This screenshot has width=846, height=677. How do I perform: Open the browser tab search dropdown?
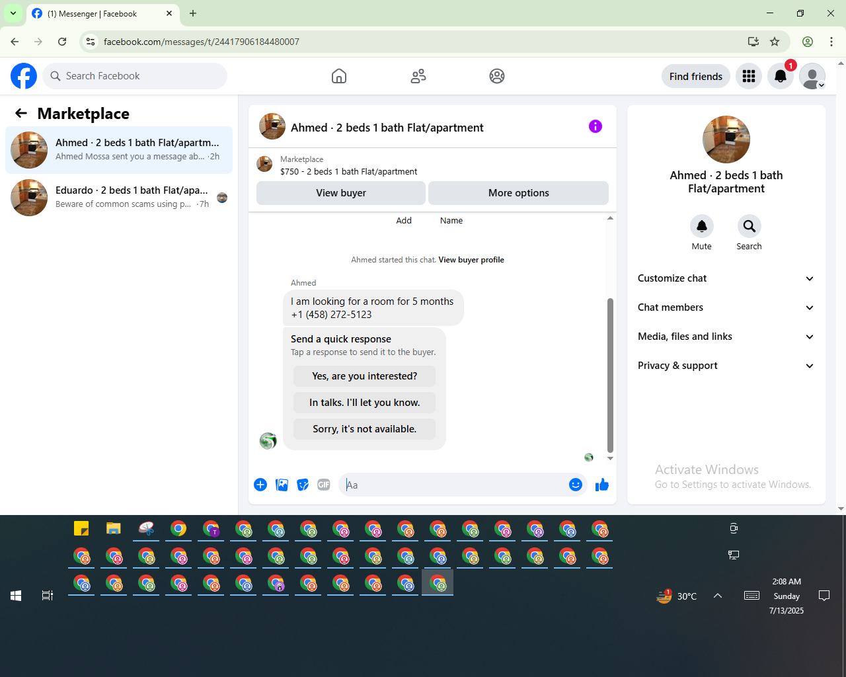(x=13, y=13)
